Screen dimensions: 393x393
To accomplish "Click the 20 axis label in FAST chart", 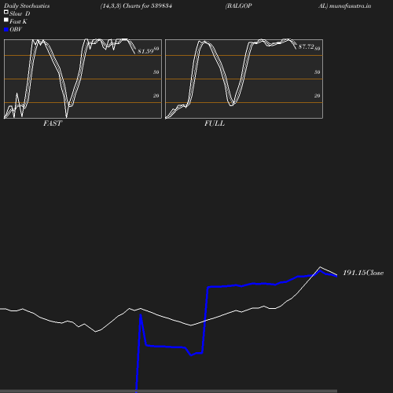I will (x=156, y=96).
